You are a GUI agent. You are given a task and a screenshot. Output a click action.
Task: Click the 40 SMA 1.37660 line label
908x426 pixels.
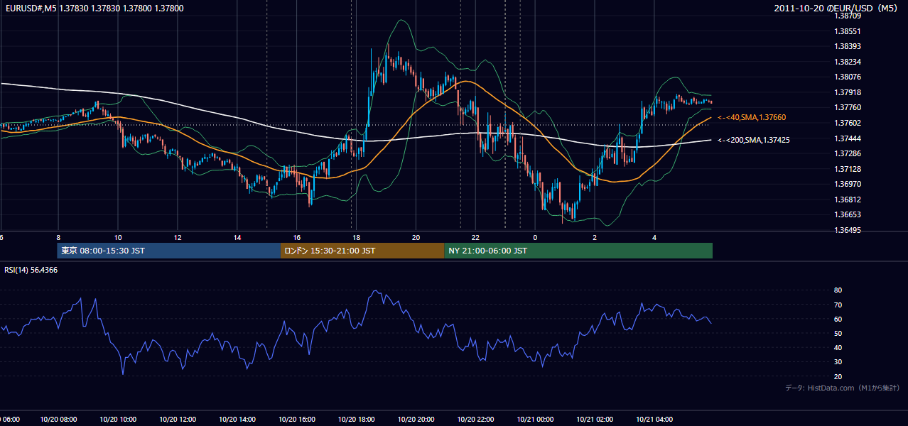752,117
